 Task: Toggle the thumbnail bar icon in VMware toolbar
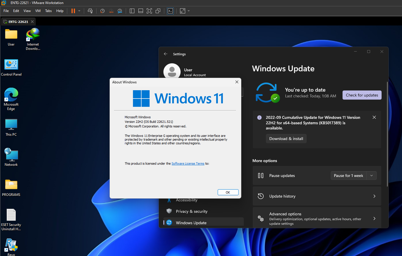141,11
